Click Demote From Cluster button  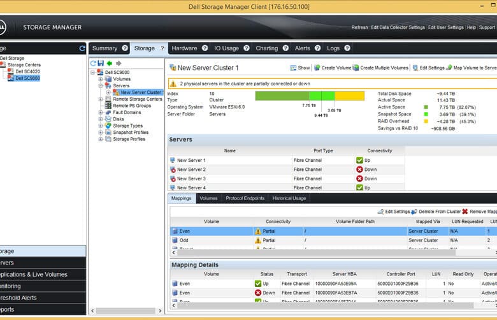436,212
